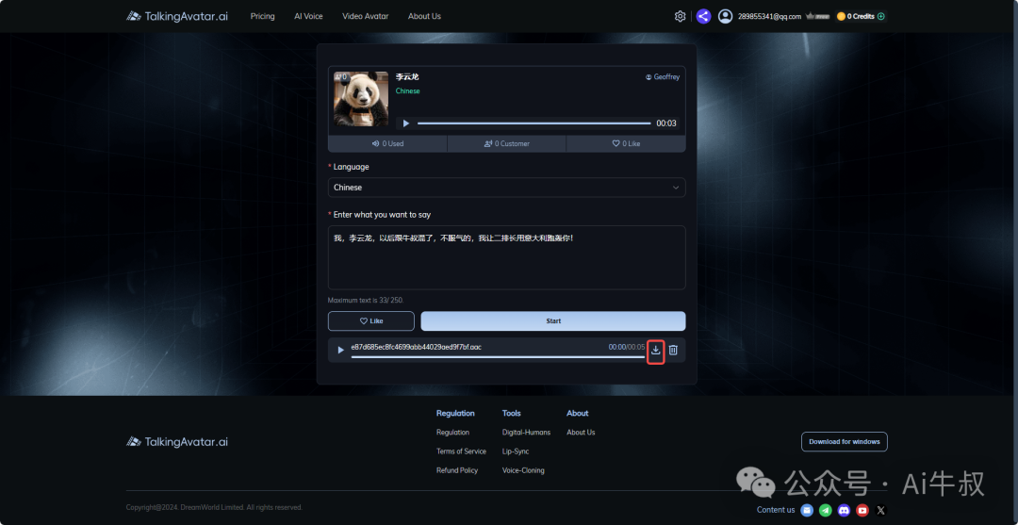Expand the Language dropdown showing Chinese
The width and height of the screenshot is (1018, 525).
506,188
